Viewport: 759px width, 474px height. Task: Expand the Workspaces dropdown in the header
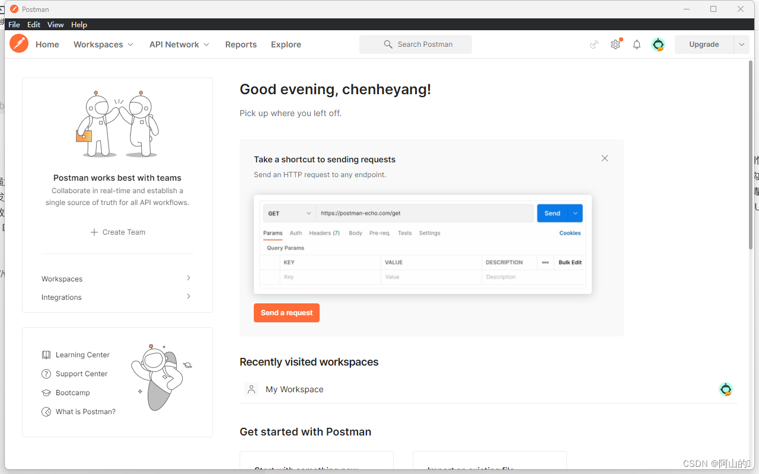[130, 44]
